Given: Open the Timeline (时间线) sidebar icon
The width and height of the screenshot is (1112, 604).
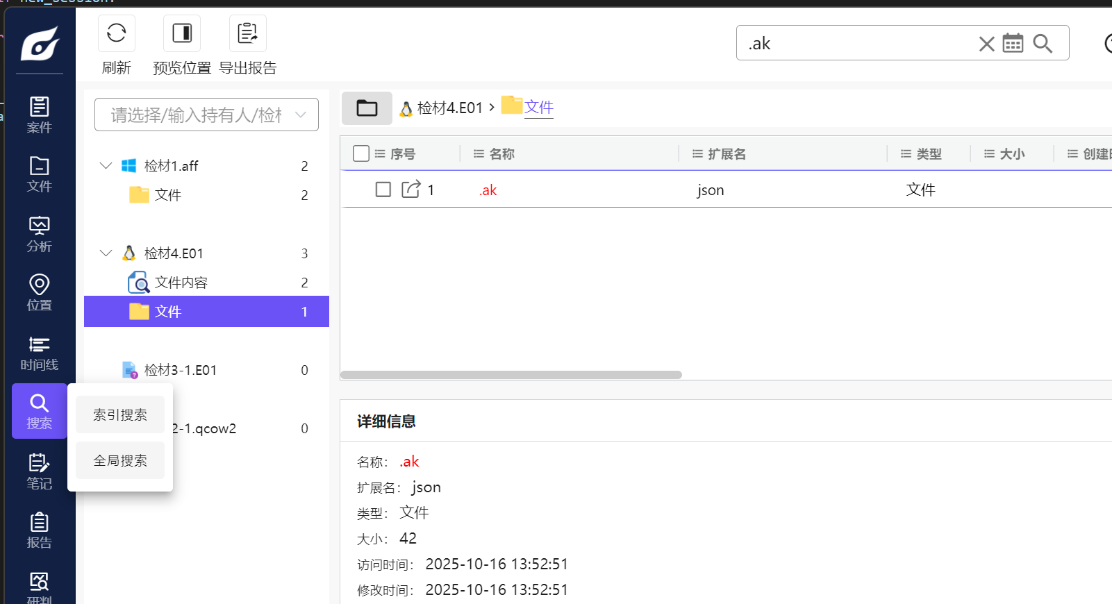Looking at the screenshot, I should [40, 352].
